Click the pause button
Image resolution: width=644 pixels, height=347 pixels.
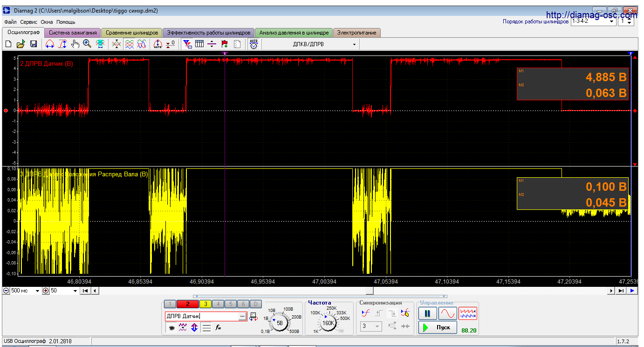(427, 313)
